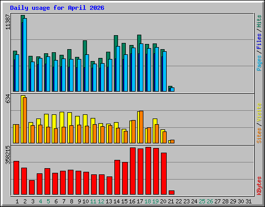The image size is (265, 207).
Task: Click green weekend day 18 label
Action: pos(148,201)
